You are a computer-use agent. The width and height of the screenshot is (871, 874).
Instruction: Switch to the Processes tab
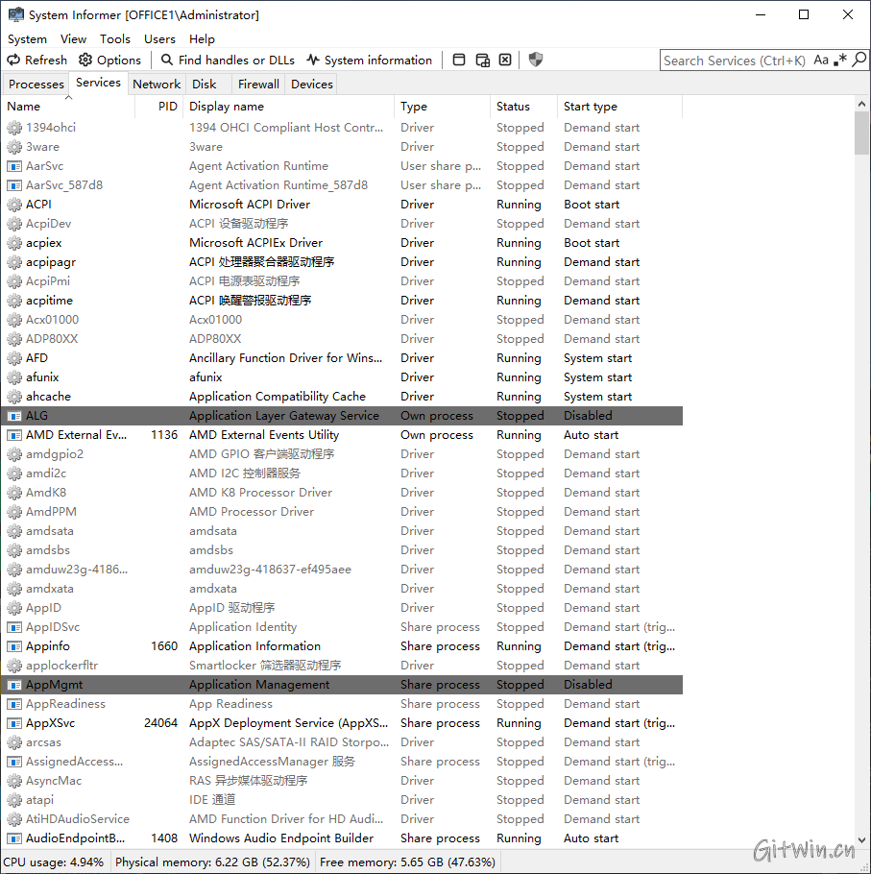(x=36, y=85)
